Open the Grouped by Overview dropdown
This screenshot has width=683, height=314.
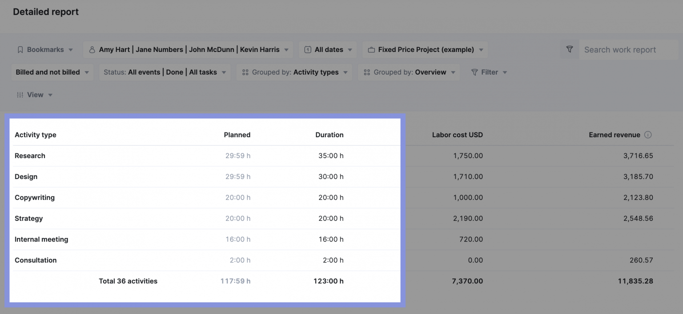pos(409,72)
